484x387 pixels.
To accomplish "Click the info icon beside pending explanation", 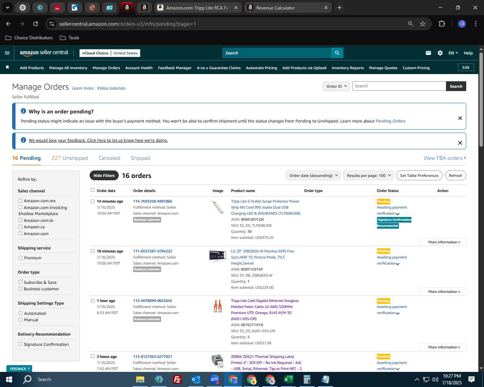I will pyautogui.click(x=23, y=111).
